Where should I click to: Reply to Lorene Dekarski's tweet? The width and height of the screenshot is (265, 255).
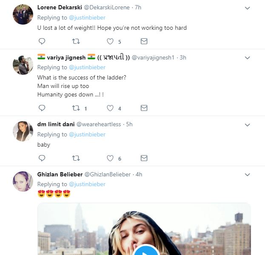click(42, 41)
